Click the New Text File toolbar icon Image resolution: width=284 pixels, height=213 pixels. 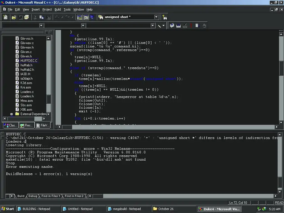pos(5,17)
